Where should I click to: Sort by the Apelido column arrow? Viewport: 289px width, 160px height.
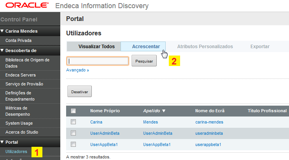tap(164, 111)
